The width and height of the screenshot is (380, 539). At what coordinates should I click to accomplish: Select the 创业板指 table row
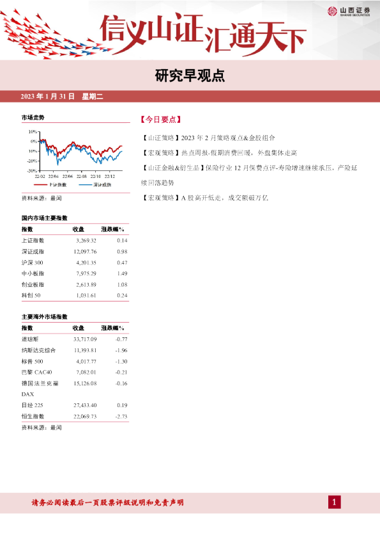tap(75, 285)
